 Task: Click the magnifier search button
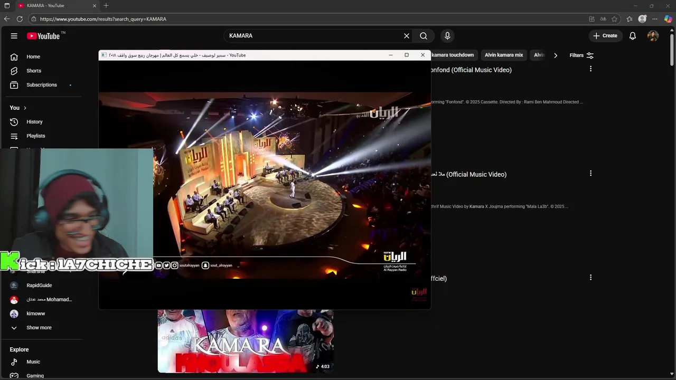pyautogui.click(x=424, y=36)
